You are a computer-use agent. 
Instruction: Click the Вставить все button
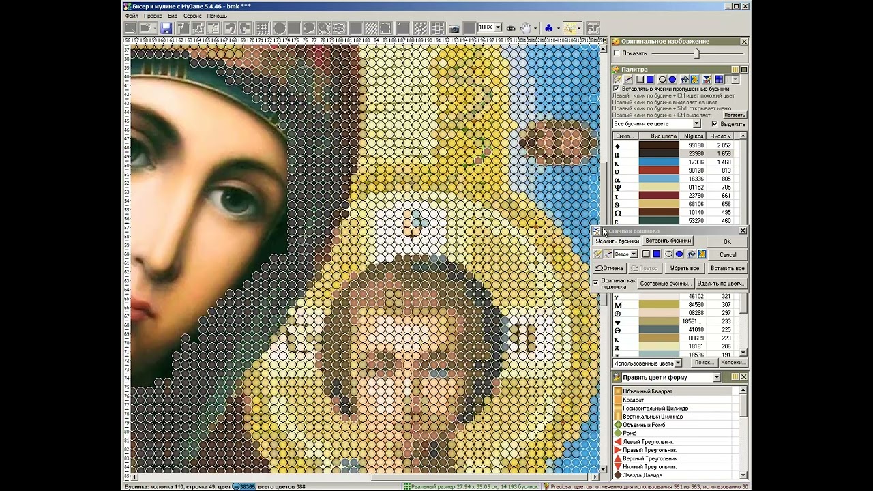tap(727, 268)
